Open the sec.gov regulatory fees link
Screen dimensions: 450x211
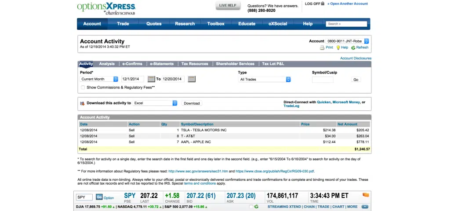(198, 171)
